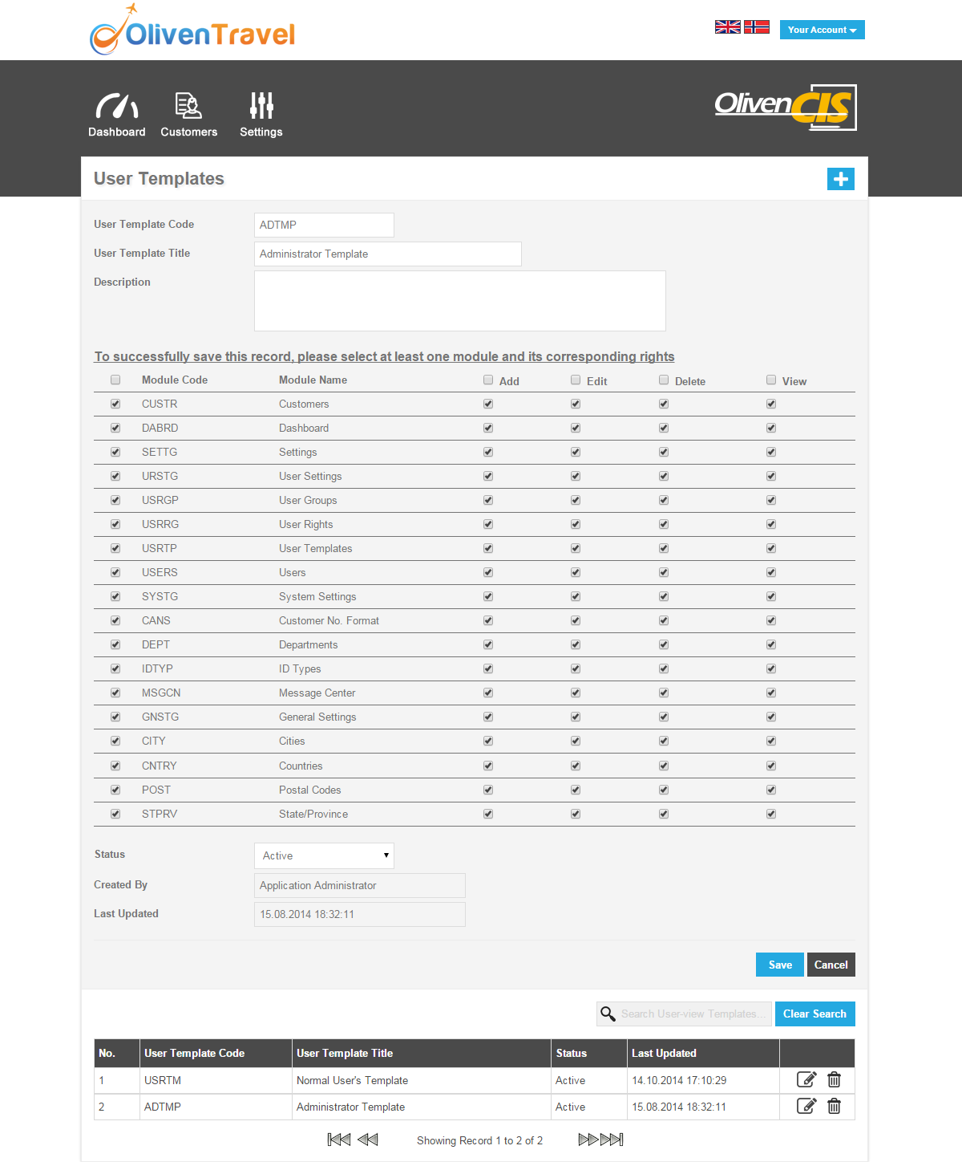Open the Your Account dropdown

pos(823,30)
